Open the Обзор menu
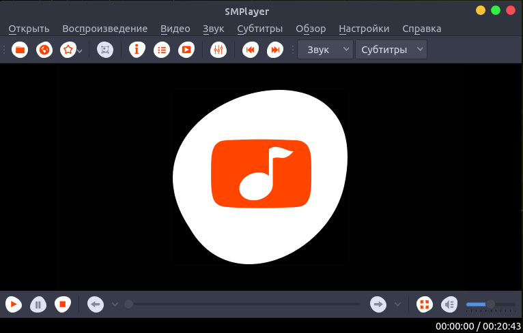 pos(311,29)
